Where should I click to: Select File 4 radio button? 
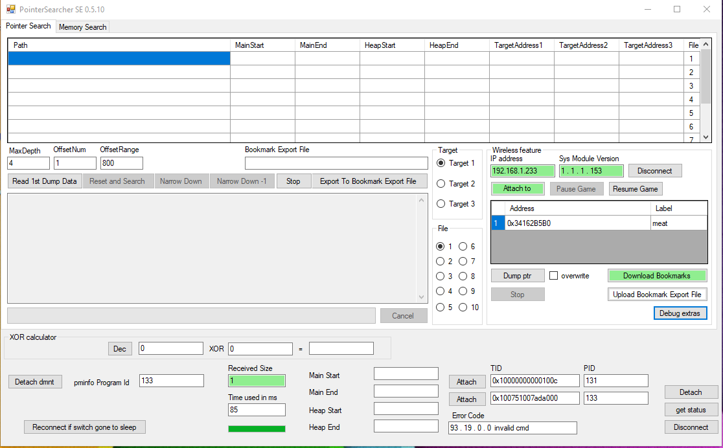pos(444,291)
